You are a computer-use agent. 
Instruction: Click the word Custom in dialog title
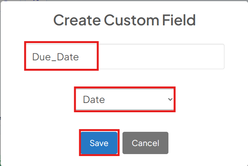coord(131,20)
